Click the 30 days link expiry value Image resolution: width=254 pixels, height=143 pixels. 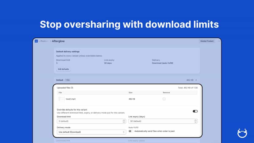point(108,63)
